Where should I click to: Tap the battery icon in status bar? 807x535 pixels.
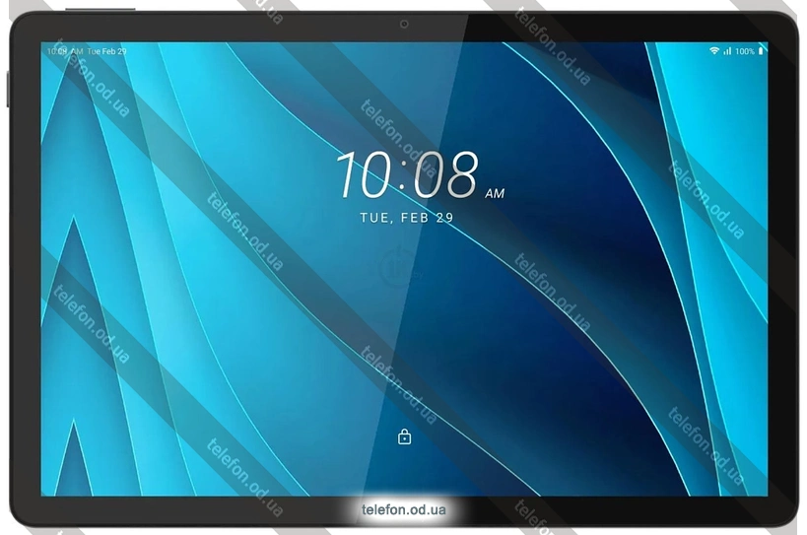[762, 50]
